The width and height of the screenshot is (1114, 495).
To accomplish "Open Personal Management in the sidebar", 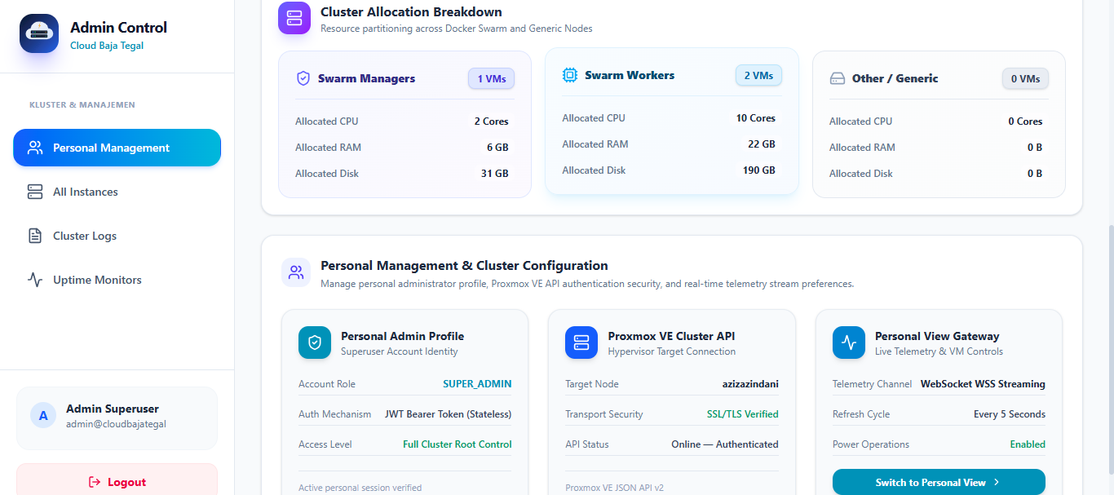I will (x=117, y=148).
